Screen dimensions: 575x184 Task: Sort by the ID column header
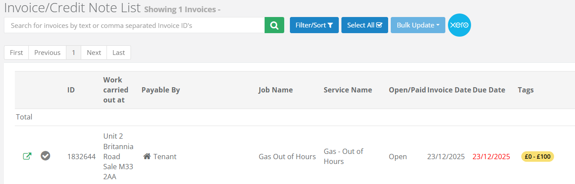[71, 90]
